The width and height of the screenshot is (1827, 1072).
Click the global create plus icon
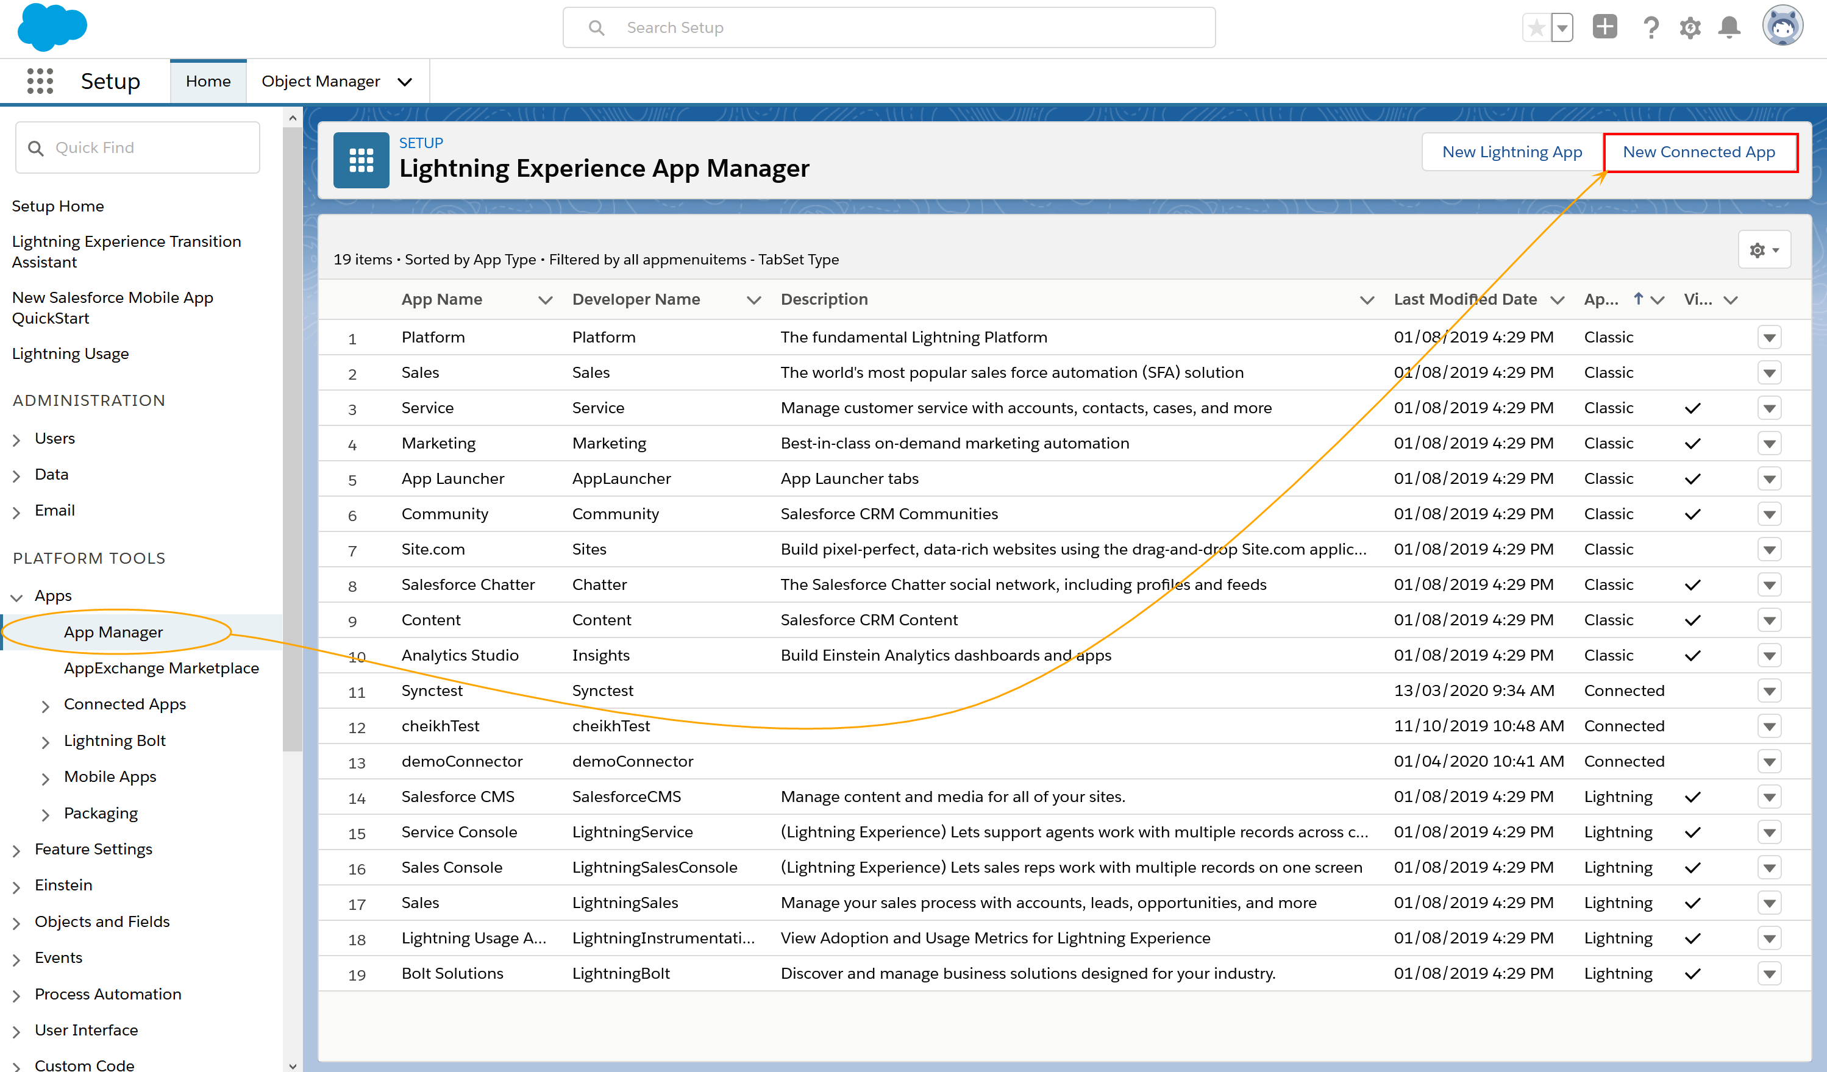(x=1604, y=27)
